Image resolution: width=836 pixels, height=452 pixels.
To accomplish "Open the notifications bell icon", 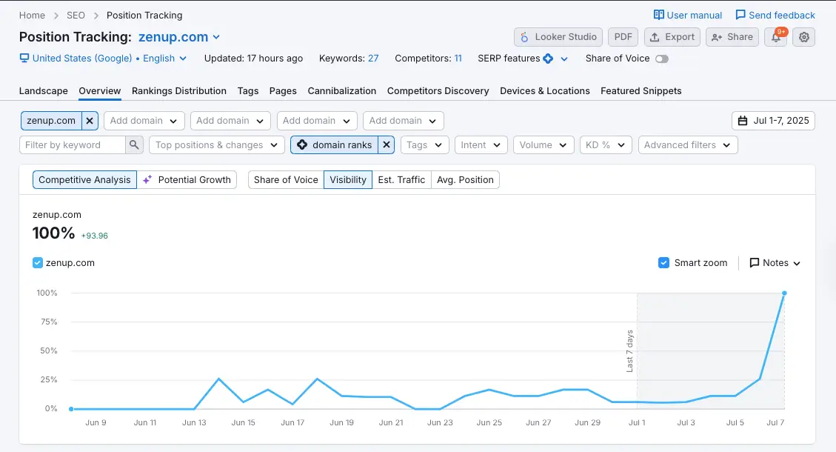I will tap(776, 37).
